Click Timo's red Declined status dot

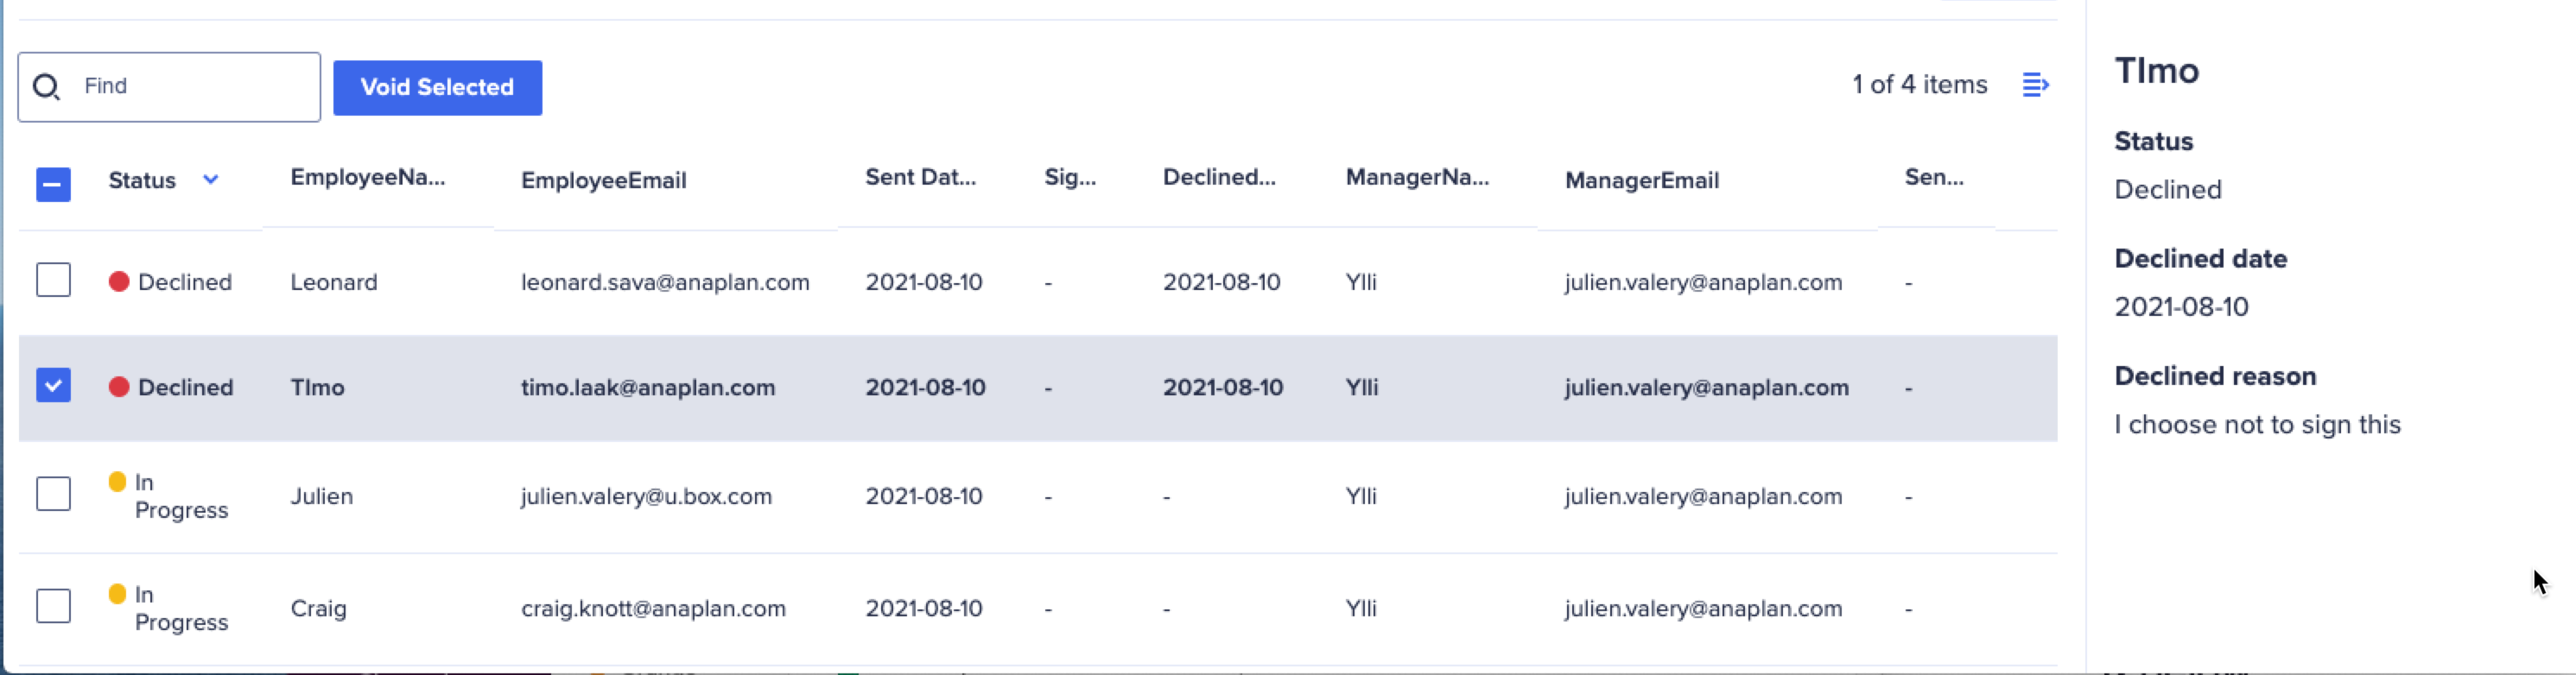(119, 387)
